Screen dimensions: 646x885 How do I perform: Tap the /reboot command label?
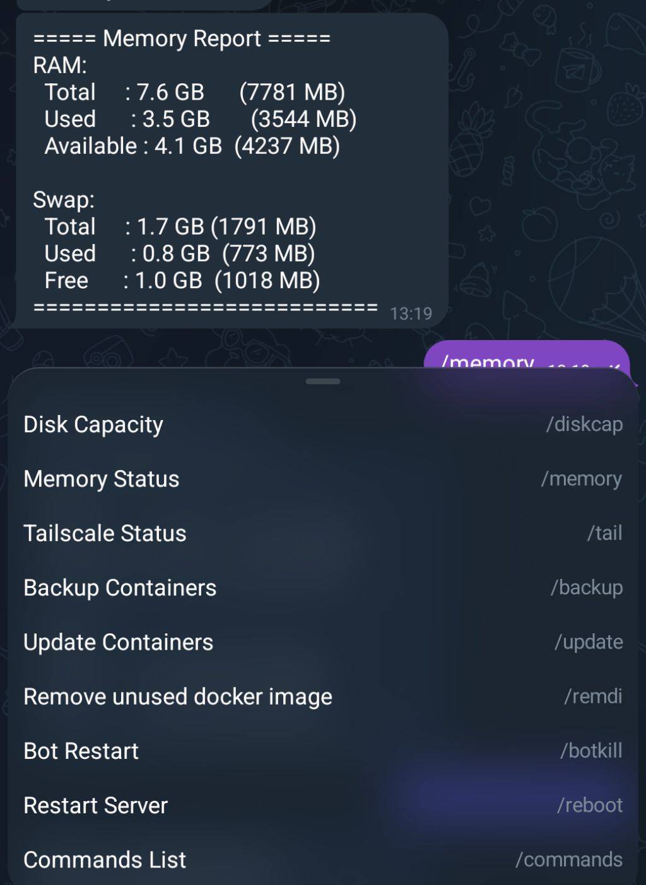(x=590, y=806)
